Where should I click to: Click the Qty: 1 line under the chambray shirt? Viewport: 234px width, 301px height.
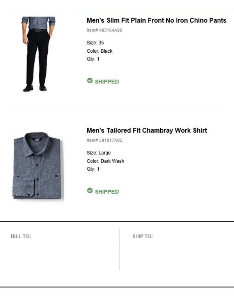click(x=93, y=169)
